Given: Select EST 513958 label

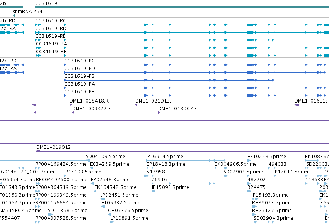Looking at the screenshot, I should pyautogui.click(x=156, y=172).
